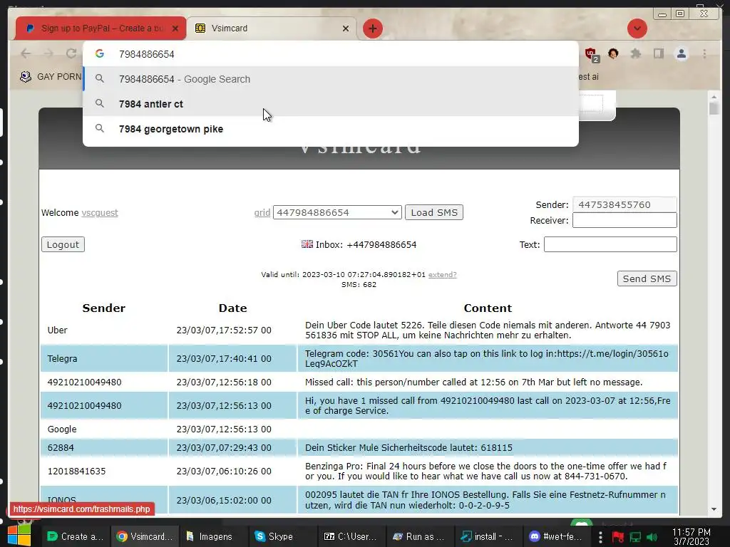
Task: Switch to the Sign up to PayPal tab
Action: (x=101, y=28)
